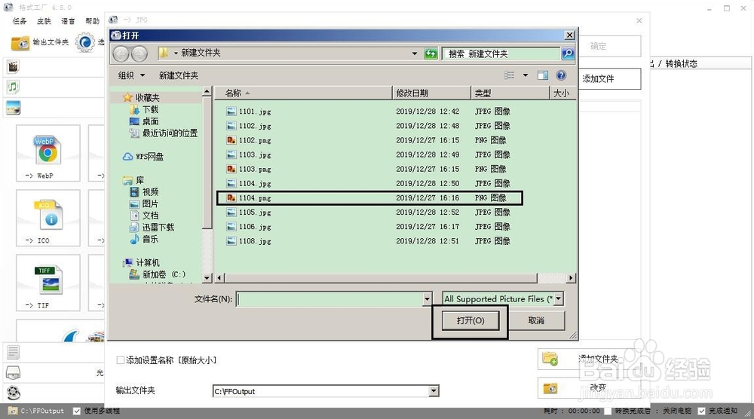Select 桌面 in favorites
The width and height of the screenshot is (754, 419).
[x=144, y=121]
